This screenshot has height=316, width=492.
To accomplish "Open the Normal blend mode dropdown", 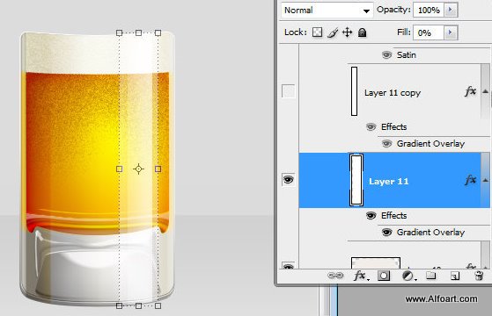I will tap(327, 10).
